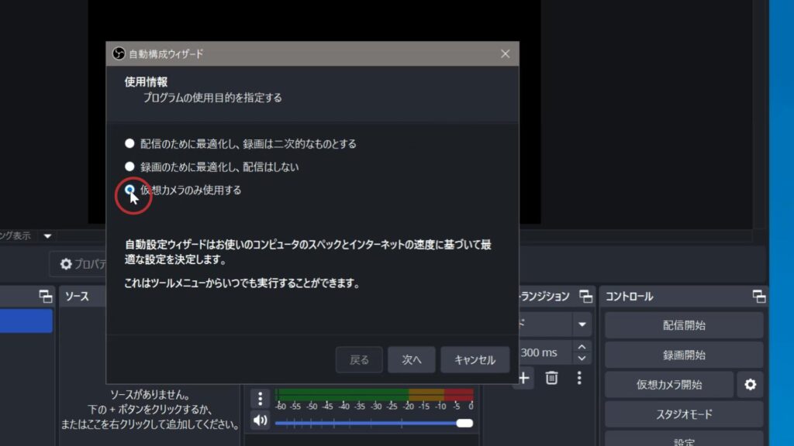Increase transition duration with up arrow

pyautogui.click(x=582, y=347)
